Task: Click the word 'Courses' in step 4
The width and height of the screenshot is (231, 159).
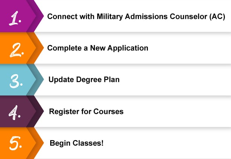Action: (108, 112)
